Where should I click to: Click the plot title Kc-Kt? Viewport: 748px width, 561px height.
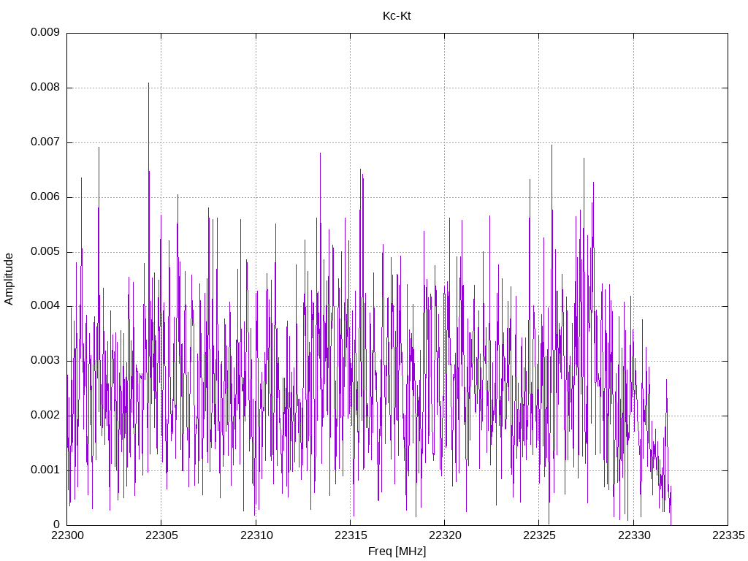click(397, 16)
